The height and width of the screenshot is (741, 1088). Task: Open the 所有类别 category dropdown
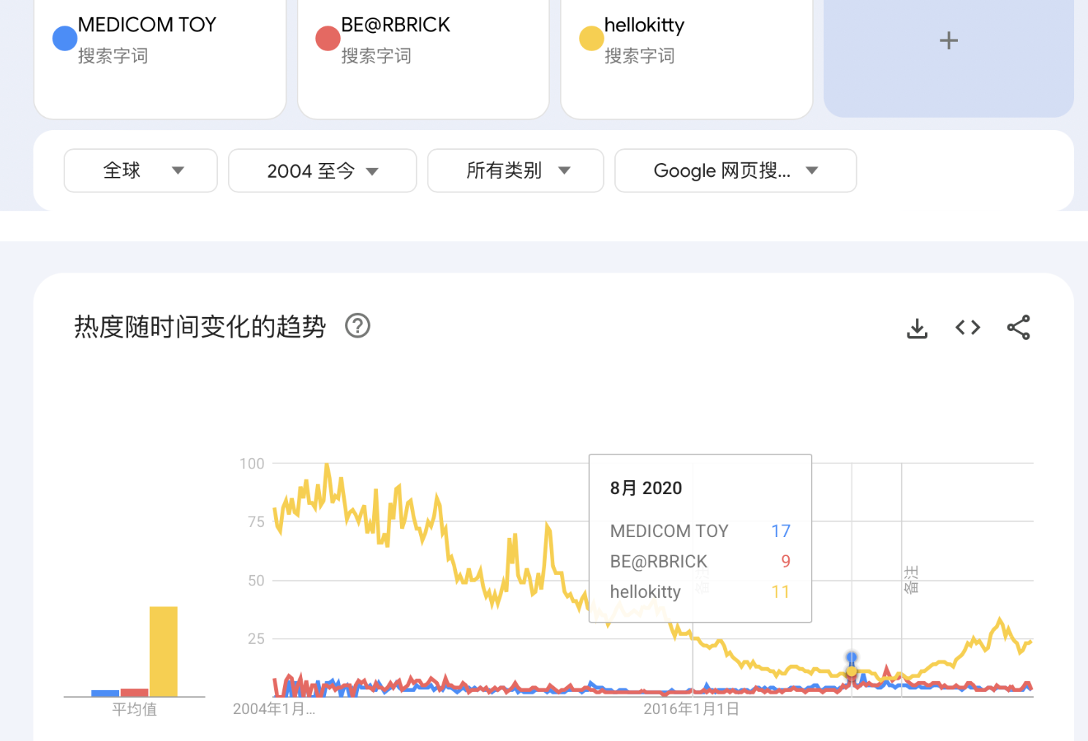515,171
